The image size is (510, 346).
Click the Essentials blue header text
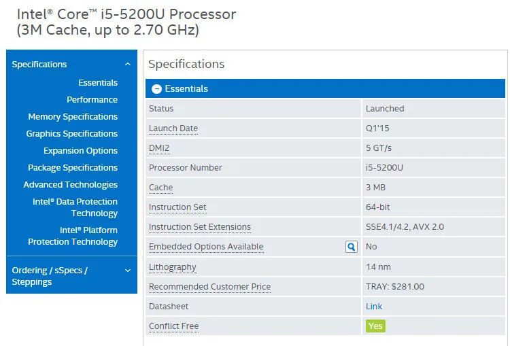click(186, 89)
